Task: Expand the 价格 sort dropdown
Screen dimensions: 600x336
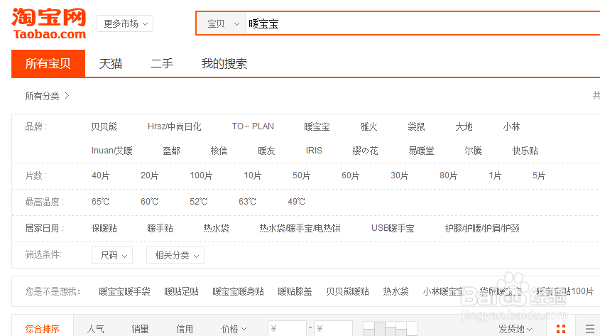Action: tap(234, 329)
